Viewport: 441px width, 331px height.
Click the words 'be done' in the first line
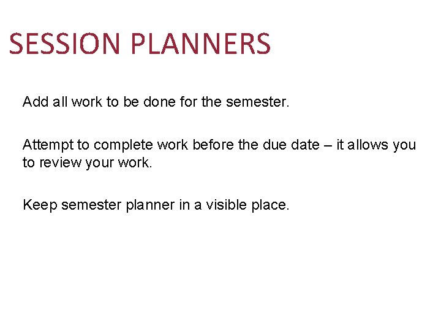pyautogui.click(x=148, y=102)
